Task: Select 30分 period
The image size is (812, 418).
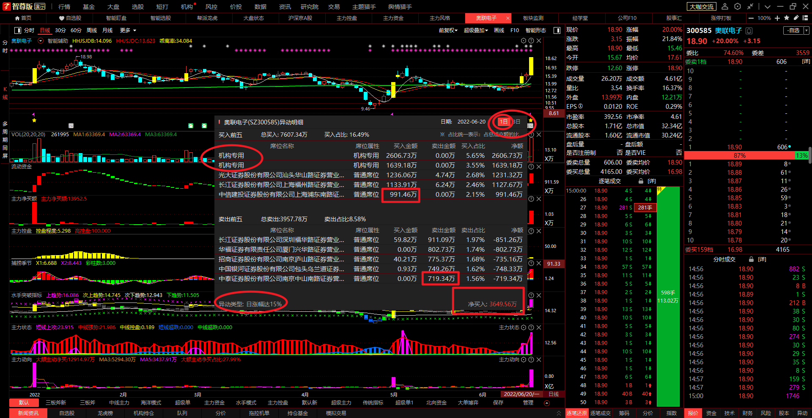Action: 60,30
